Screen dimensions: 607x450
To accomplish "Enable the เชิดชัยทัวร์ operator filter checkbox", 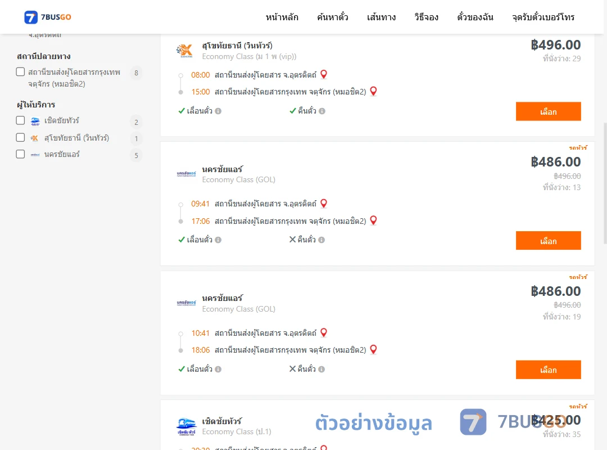I will 21,120.
